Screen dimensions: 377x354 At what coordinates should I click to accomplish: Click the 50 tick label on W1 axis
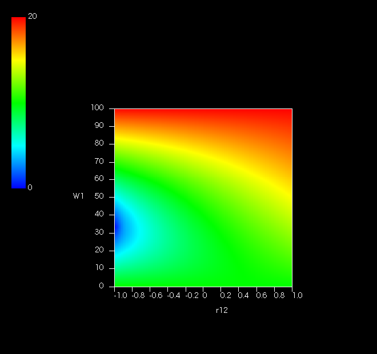(99, 196)
